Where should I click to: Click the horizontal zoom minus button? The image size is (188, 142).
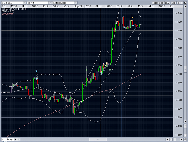(x=171, y=140)
